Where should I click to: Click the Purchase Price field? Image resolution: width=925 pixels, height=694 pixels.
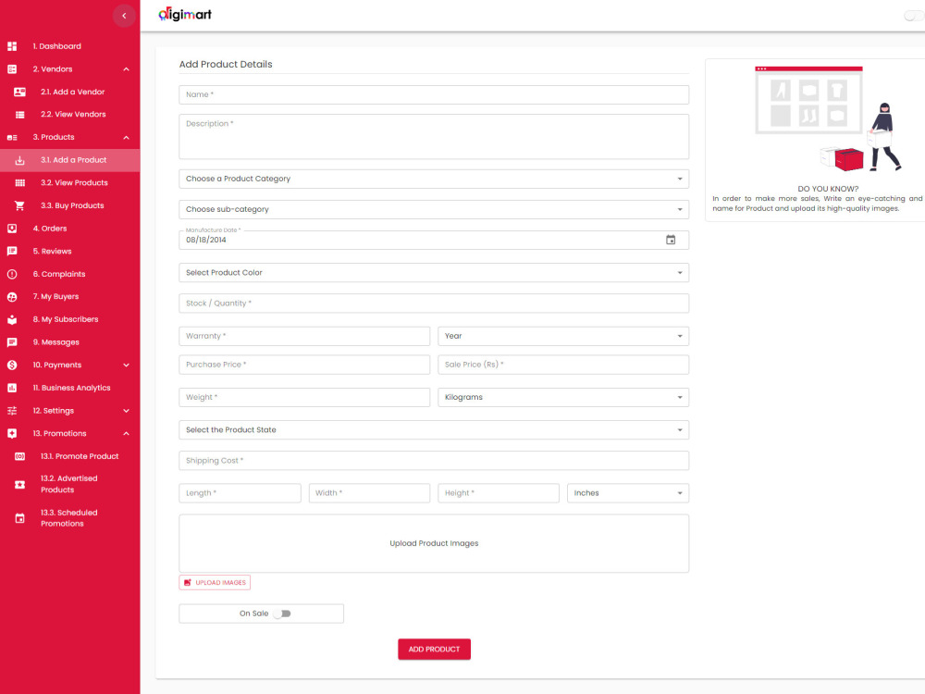[x=304, y=365]
